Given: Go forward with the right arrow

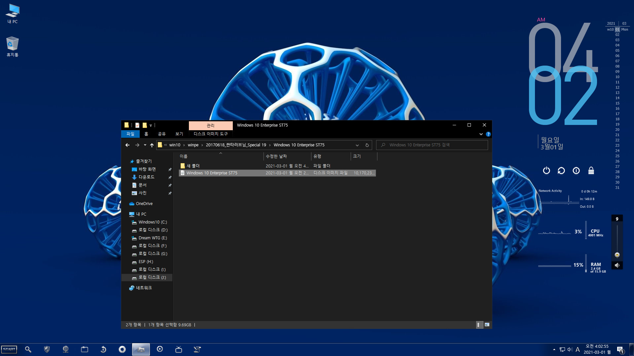Looking at the screenshot, I should click(x=137, y=145).
